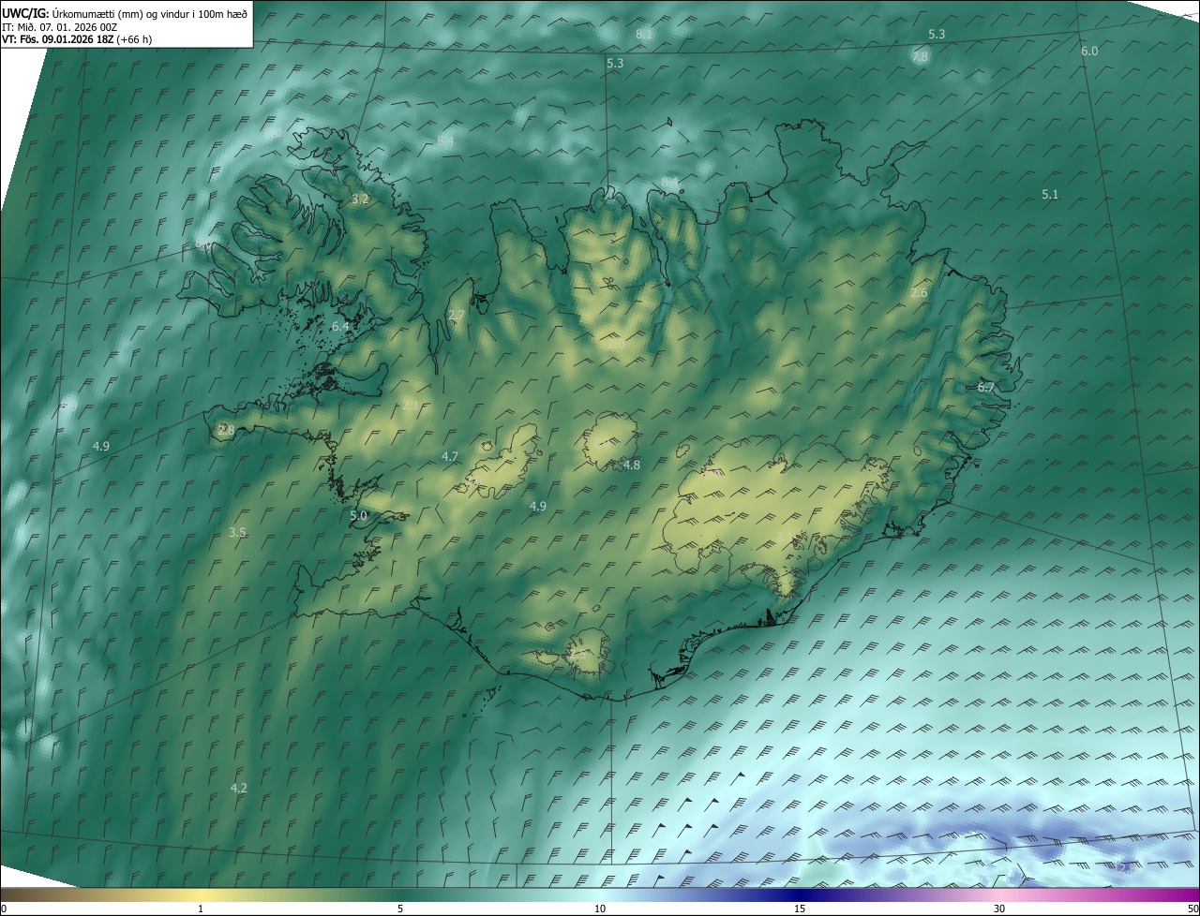Click the 10 tick on colour scale
1200x916 pixels.
(x=600, y=909)
